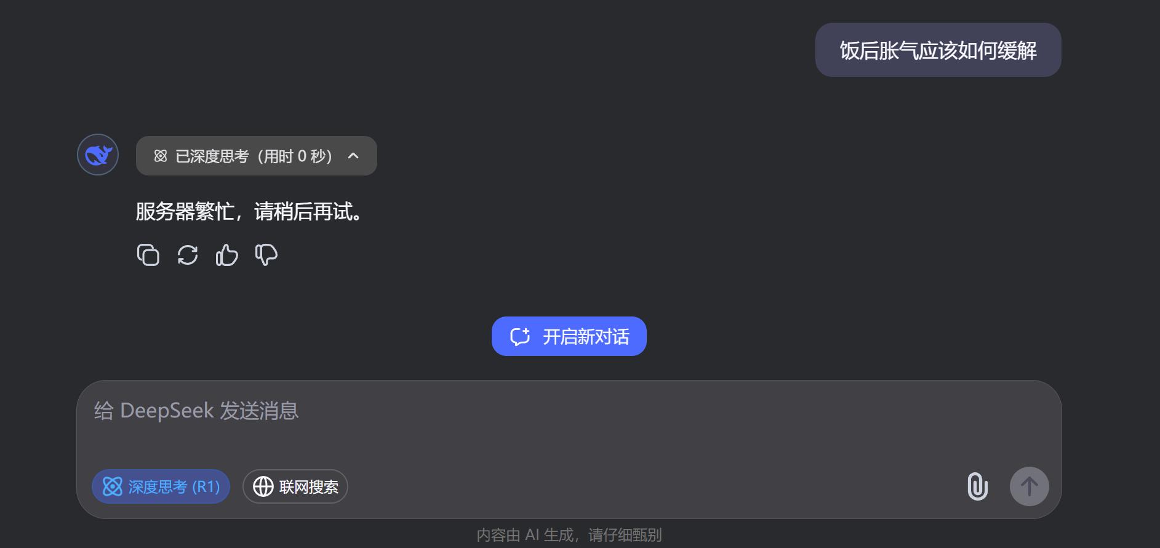Collapse the deep thinking section with chevron
This screenshot has height=548, width=1160.
click(x=353, y=156)
